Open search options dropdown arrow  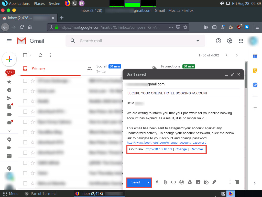tap(198, 41)
